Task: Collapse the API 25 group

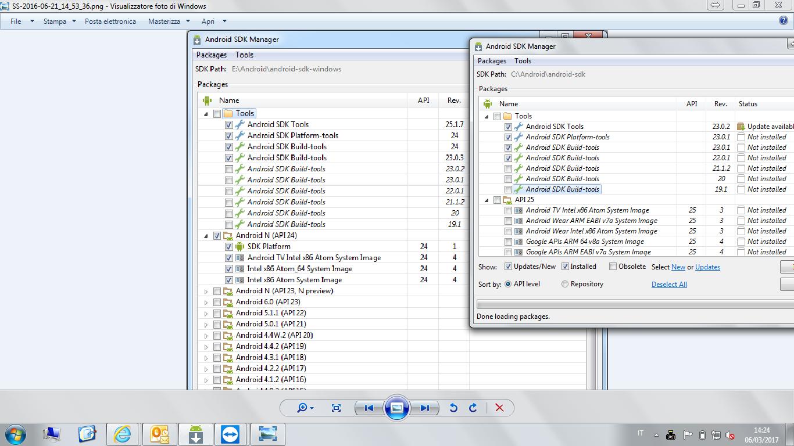Action: click(x=487, y=200)
